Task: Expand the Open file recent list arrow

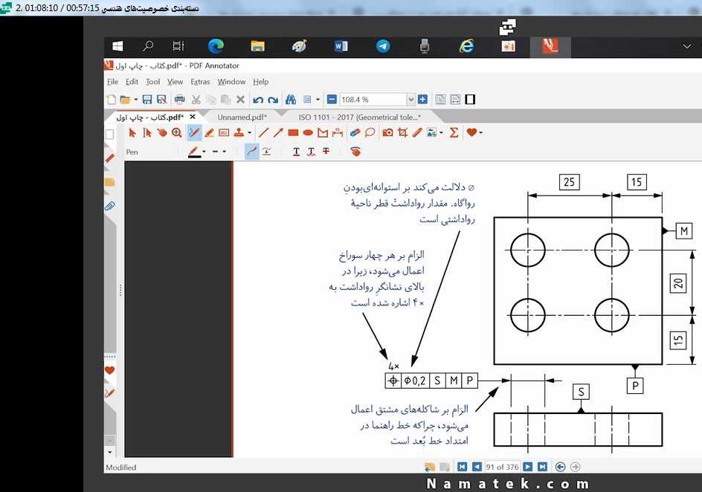Action: click(135, 100)
